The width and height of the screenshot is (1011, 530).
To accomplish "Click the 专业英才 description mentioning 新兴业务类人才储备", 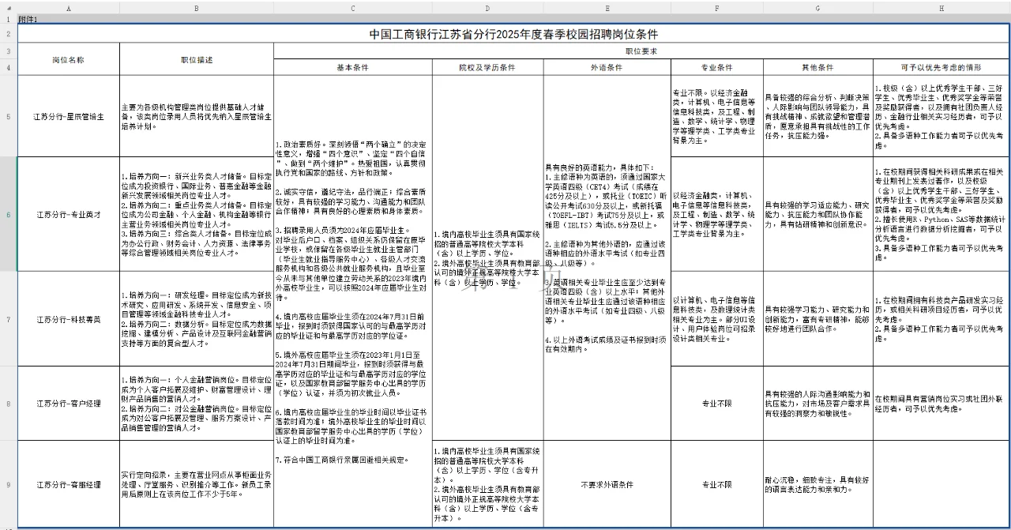I will pos(197,214).
